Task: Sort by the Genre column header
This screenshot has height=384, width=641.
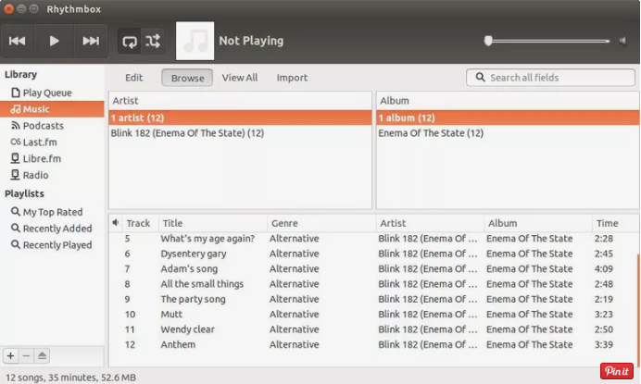Action: (321, 223)
